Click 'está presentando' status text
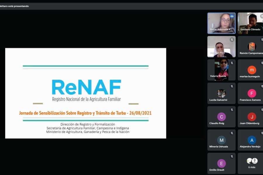This screenshot has width=263, height=175. [18, 6]
